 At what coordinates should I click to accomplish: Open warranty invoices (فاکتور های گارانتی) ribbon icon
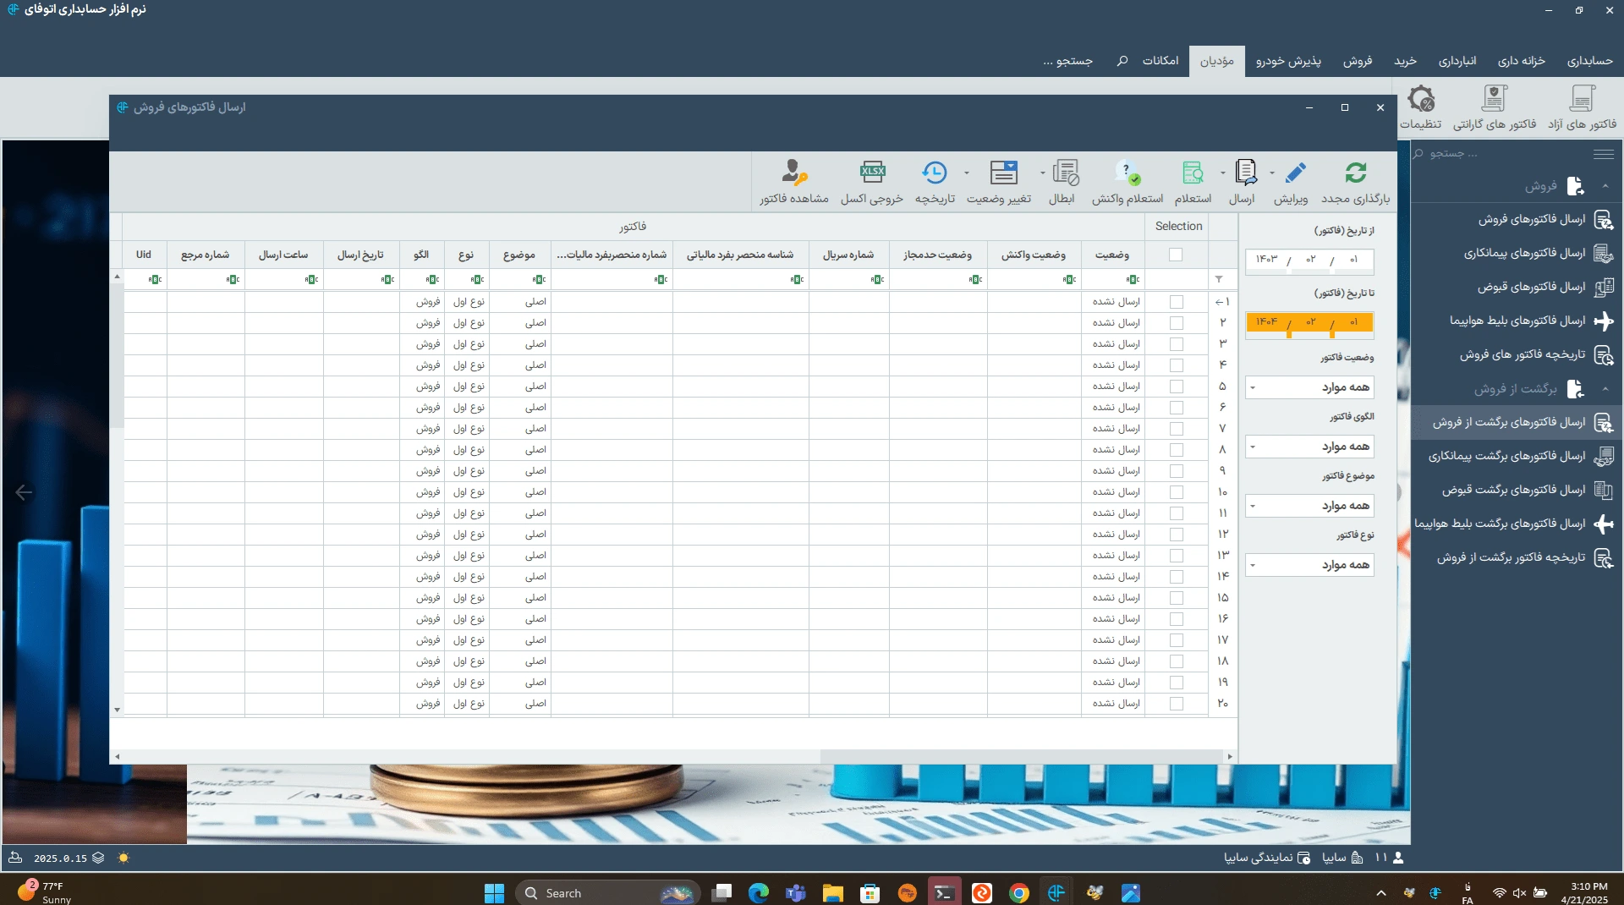1495,99
